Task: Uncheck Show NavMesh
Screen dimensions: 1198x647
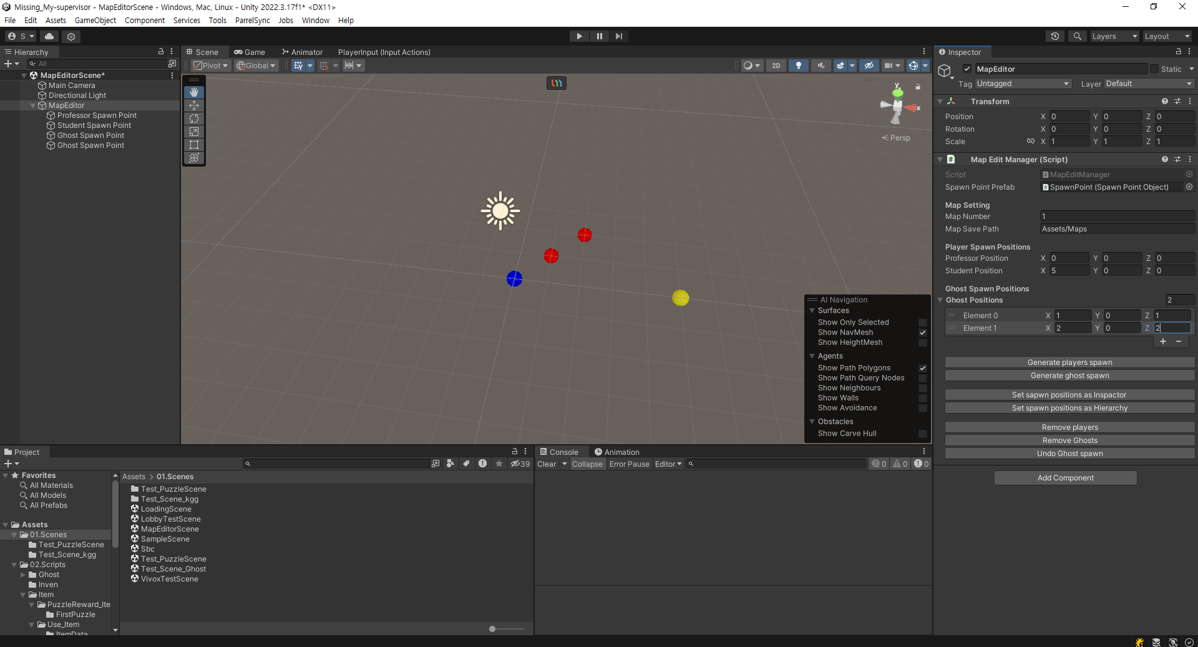Action: pos(923,333)
